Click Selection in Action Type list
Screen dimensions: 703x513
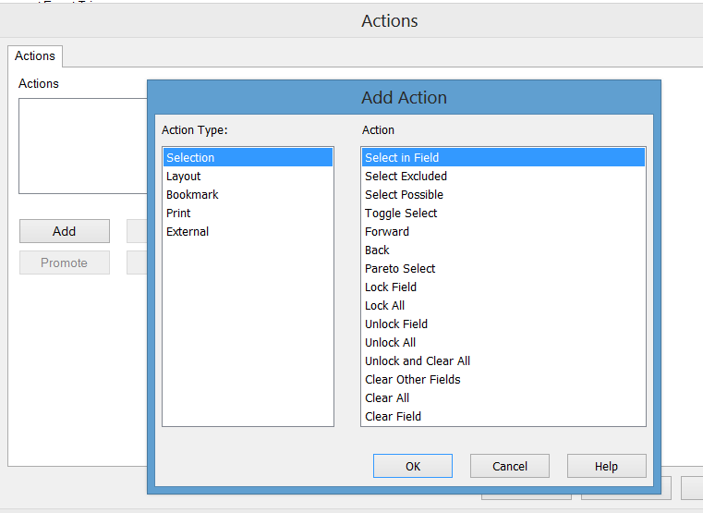pos(190,158)
